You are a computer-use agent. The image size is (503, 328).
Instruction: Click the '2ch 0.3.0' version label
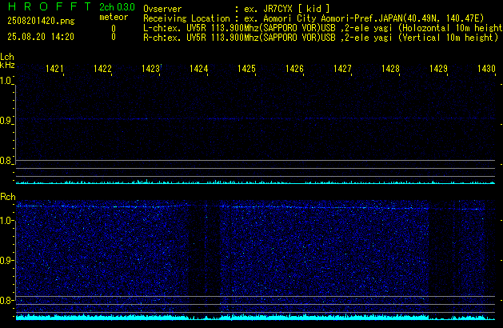pos(117,7)
